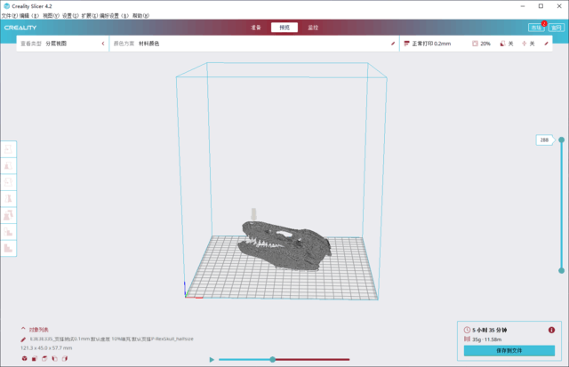Click the pencil icon to edit print settings

click(x=546, y=44)
